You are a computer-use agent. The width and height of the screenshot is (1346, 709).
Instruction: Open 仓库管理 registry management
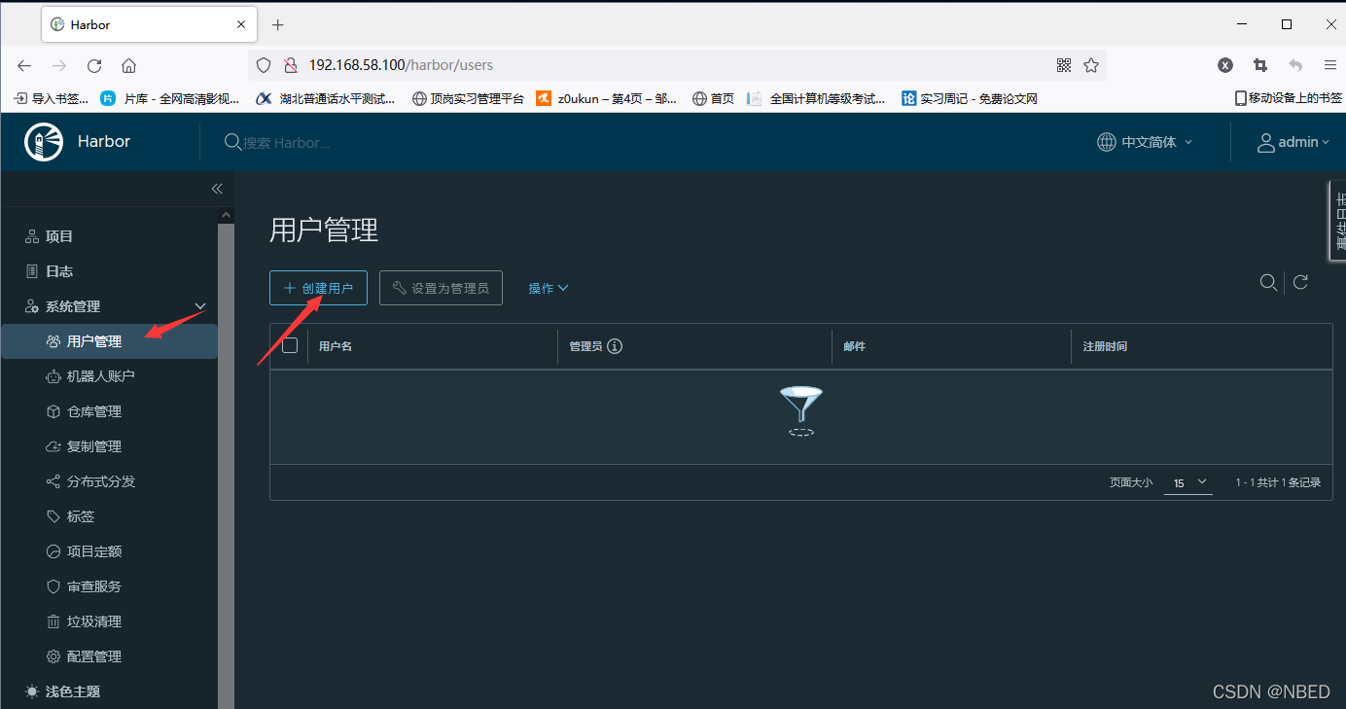coord(94,410)
